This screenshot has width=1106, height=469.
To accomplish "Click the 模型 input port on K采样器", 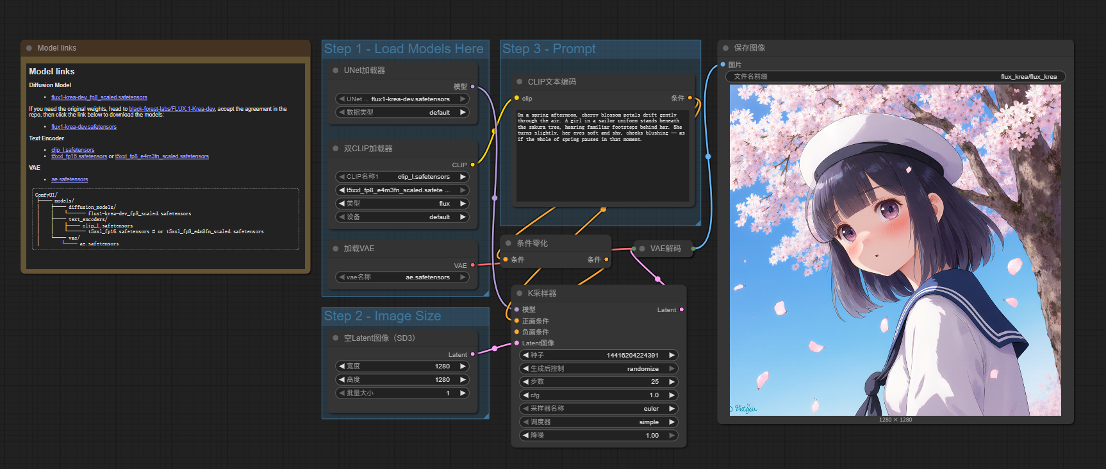I will click(x=517, y=309).
